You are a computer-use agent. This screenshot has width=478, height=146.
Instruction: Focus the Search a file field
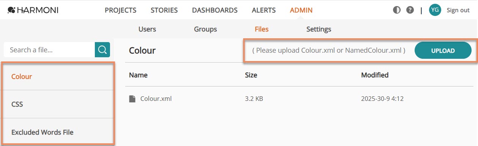(x=49, y=50)
